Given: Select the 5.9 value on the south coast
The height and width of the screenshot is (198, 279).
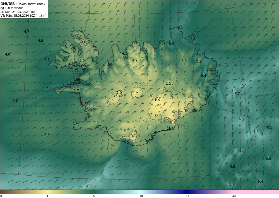Looking at the screenshot, I should [x=126, y=143].
